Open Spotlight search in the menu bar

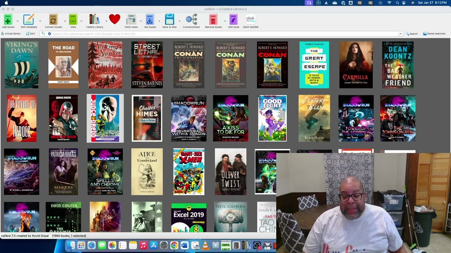[x=397, y=3]
